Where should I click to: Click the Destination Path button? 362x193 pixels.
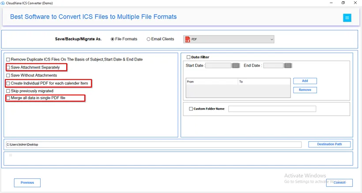(x=329, y=144)
